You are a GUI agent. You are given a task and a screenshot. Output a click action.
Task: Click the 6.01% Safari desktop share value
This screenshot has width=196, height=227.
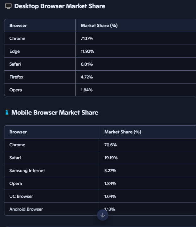[87, 64]
